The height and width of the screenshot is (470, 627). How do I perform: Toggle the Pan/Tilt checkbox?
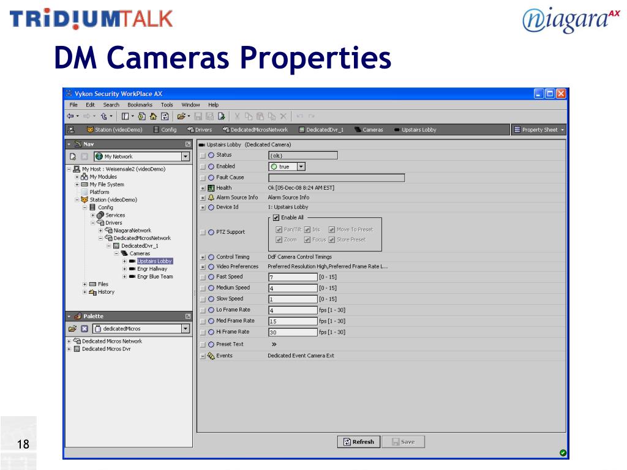tap(279, 229)
